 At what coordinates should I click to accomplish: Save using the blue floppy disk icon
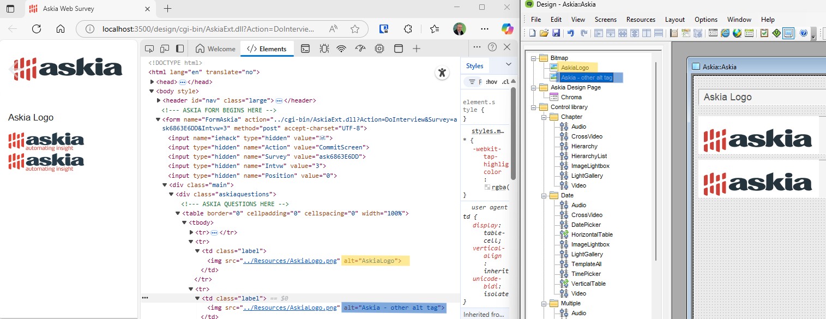[556, 33]
